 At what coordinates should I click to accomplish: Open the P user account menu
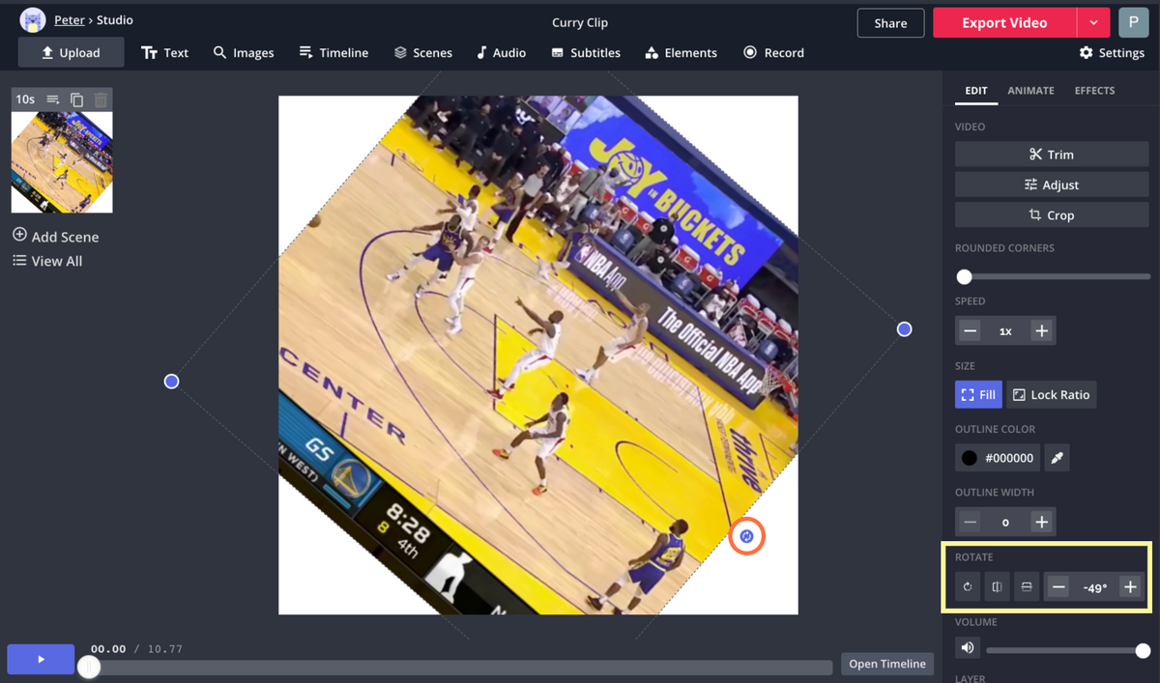click(1133, 23)
